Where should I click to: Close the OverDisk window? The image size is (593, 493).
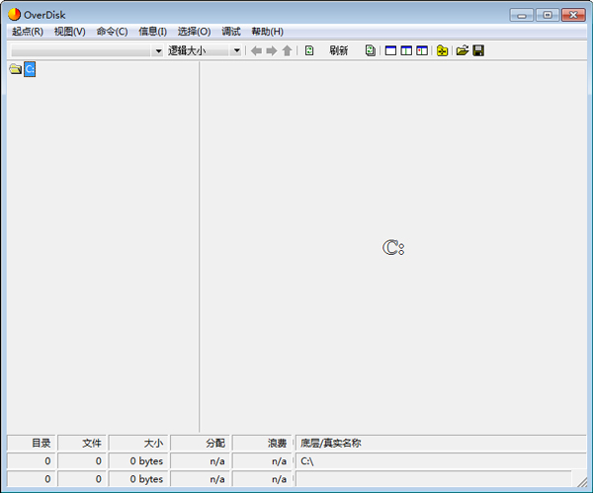coord(573,15)
